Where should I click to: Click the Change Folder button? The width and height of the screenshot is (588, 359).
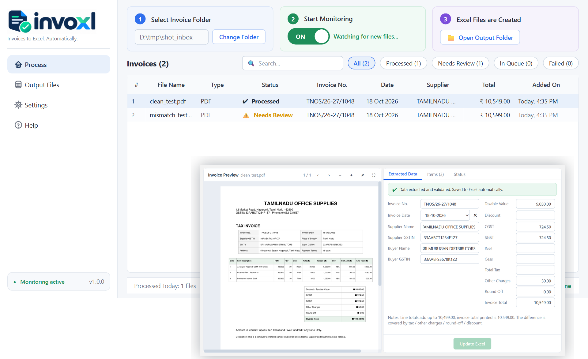(239, 37)
